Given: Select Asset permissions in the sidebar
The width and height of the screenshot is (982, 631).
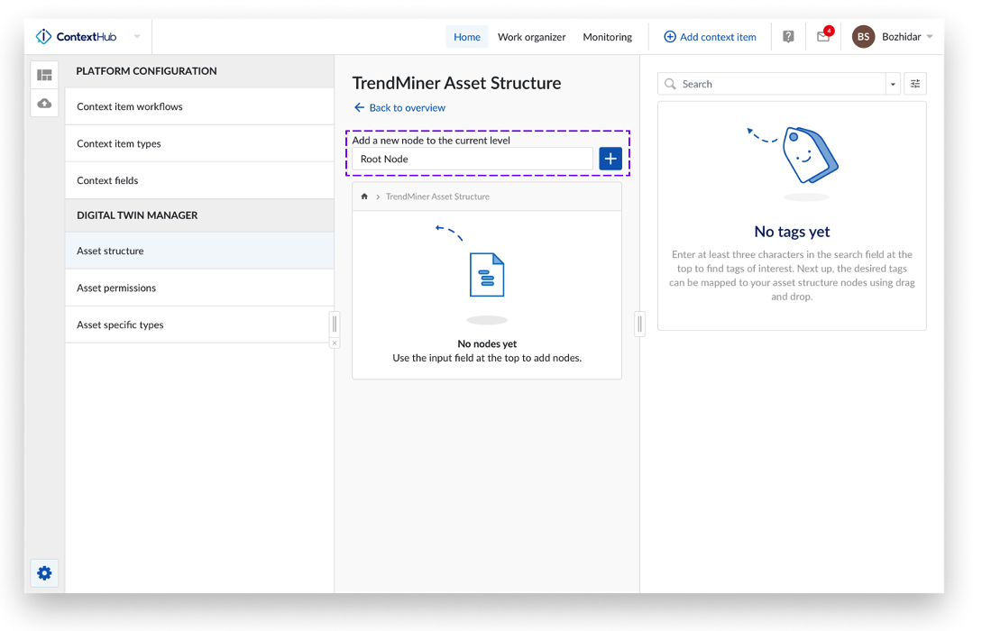Looking at the screenshot, I should (116, 288).
